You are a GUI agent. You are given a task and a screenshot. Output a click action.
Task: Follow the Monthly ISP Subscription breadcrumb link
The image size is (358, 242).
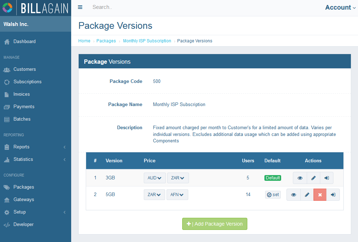147,41
